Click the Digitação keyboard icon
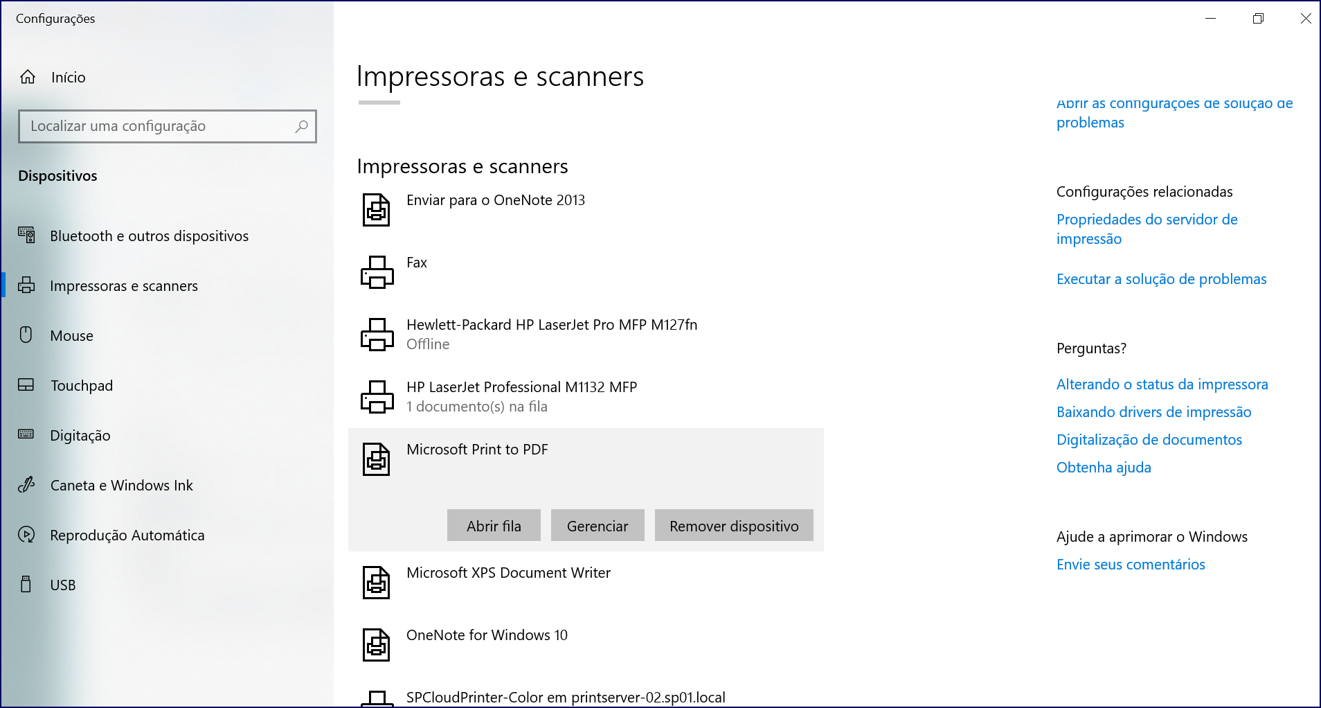Screen dimensions: 1321x708 click(x=26, y=435)
